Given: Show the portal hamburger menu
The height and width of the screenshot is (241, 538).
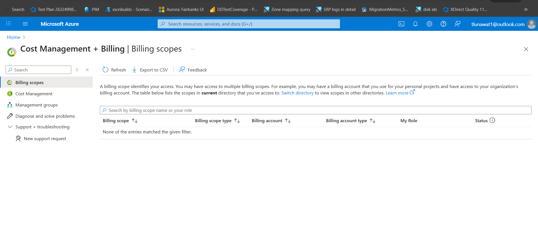Looking at the screenshot, I should [25, 24].
